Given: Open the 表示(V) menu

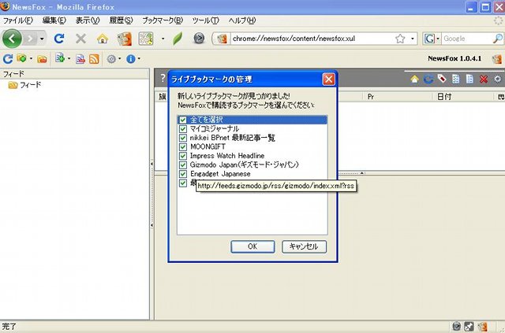Looking at the screenshot, I should [88, 20].
